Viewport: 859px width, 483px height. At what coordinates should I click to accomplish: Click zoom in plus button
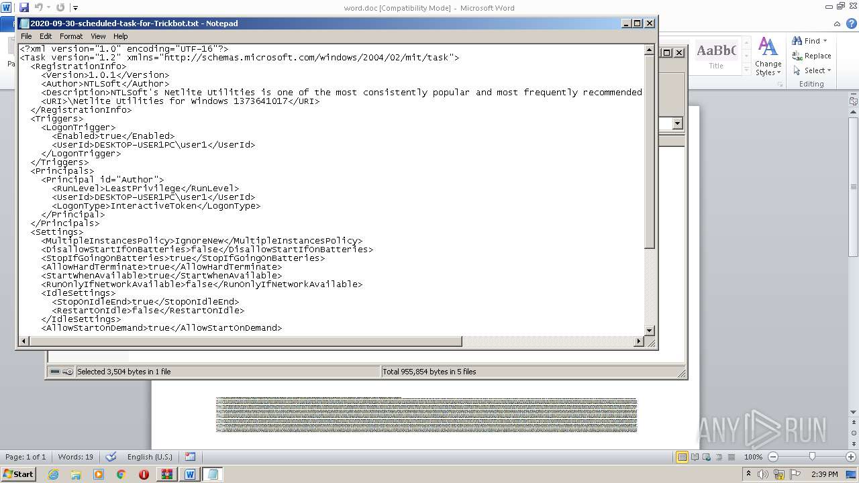[x=850, y=457]
